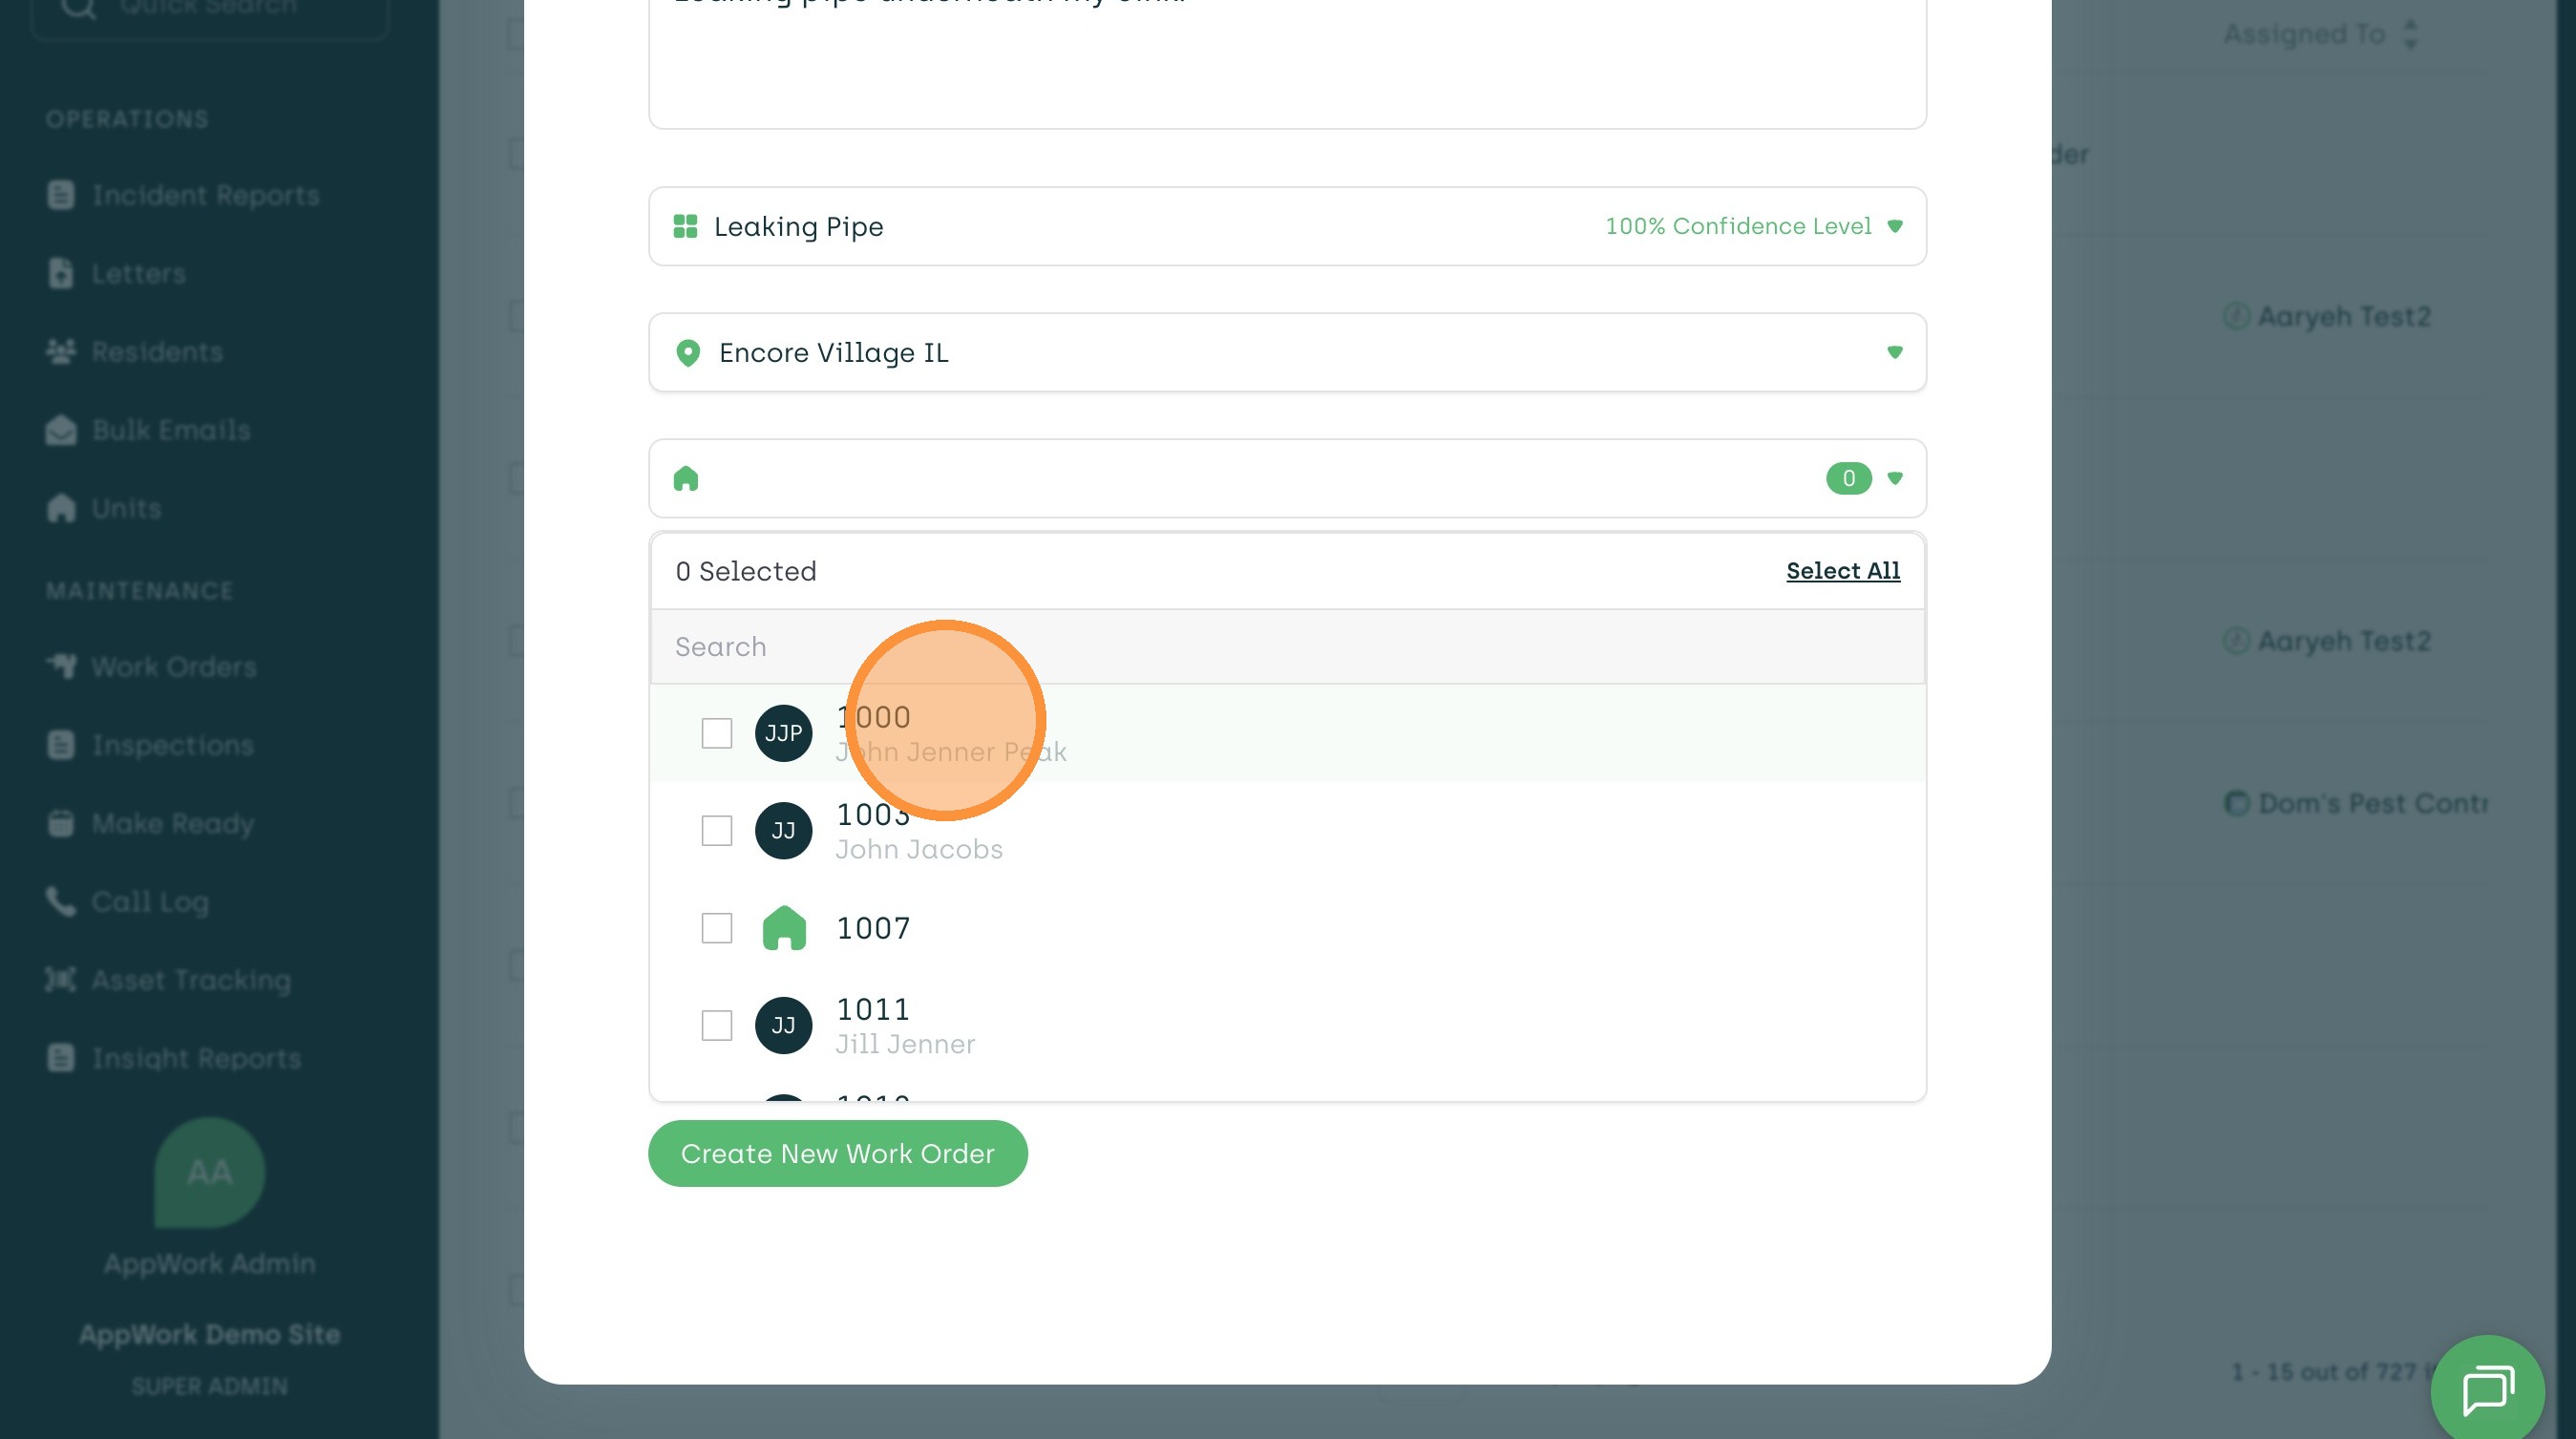The width and height of the screenshot is (2576, 1439).
Task: Click the Incident Reports sidebar icon
Action: click(x=61, y=195)
